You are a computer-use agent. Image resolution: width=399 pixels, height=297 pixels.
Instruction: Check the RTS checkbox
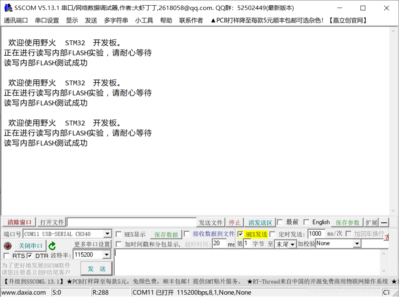coord(7,256)
